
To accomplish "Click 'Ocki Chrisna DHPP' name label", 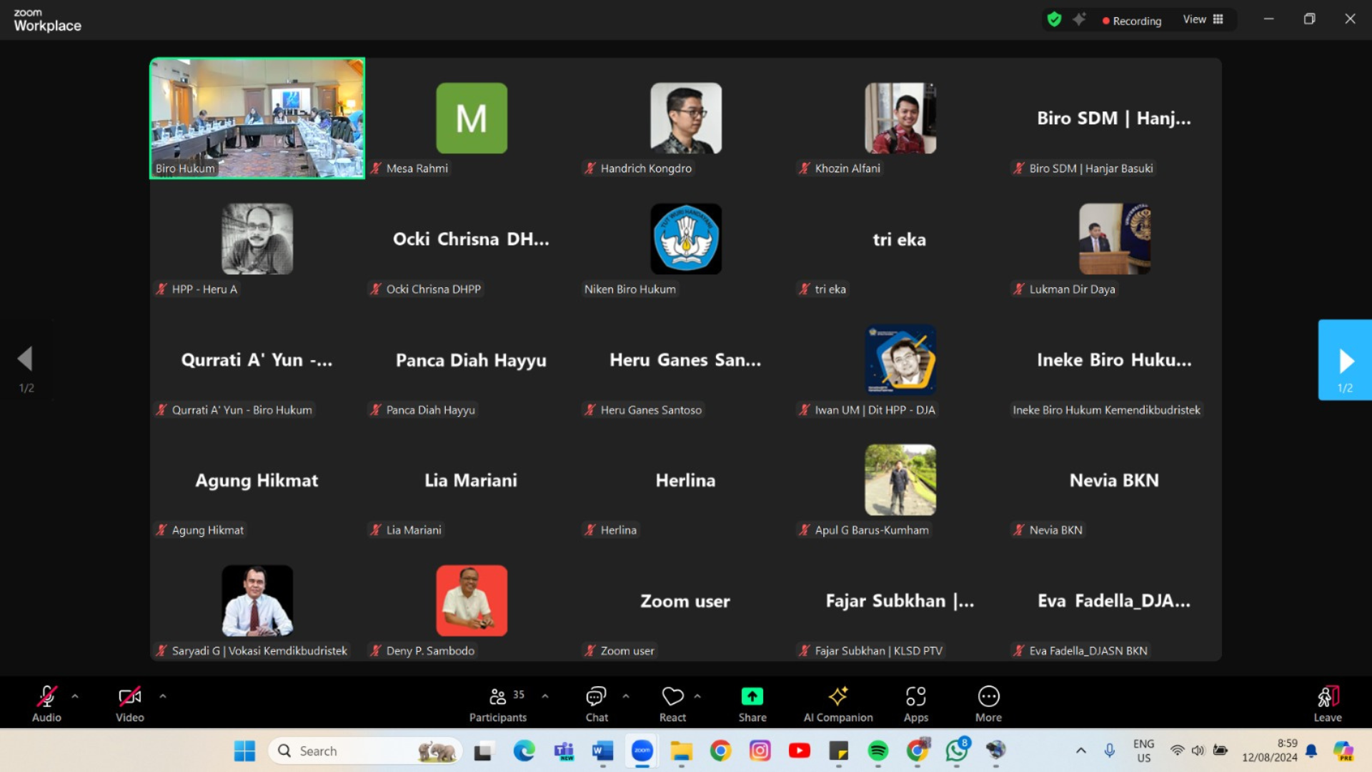I will pyautogui.click(x=433, y=289).
